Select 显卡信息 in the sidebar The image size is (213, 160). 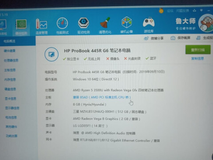11,99
